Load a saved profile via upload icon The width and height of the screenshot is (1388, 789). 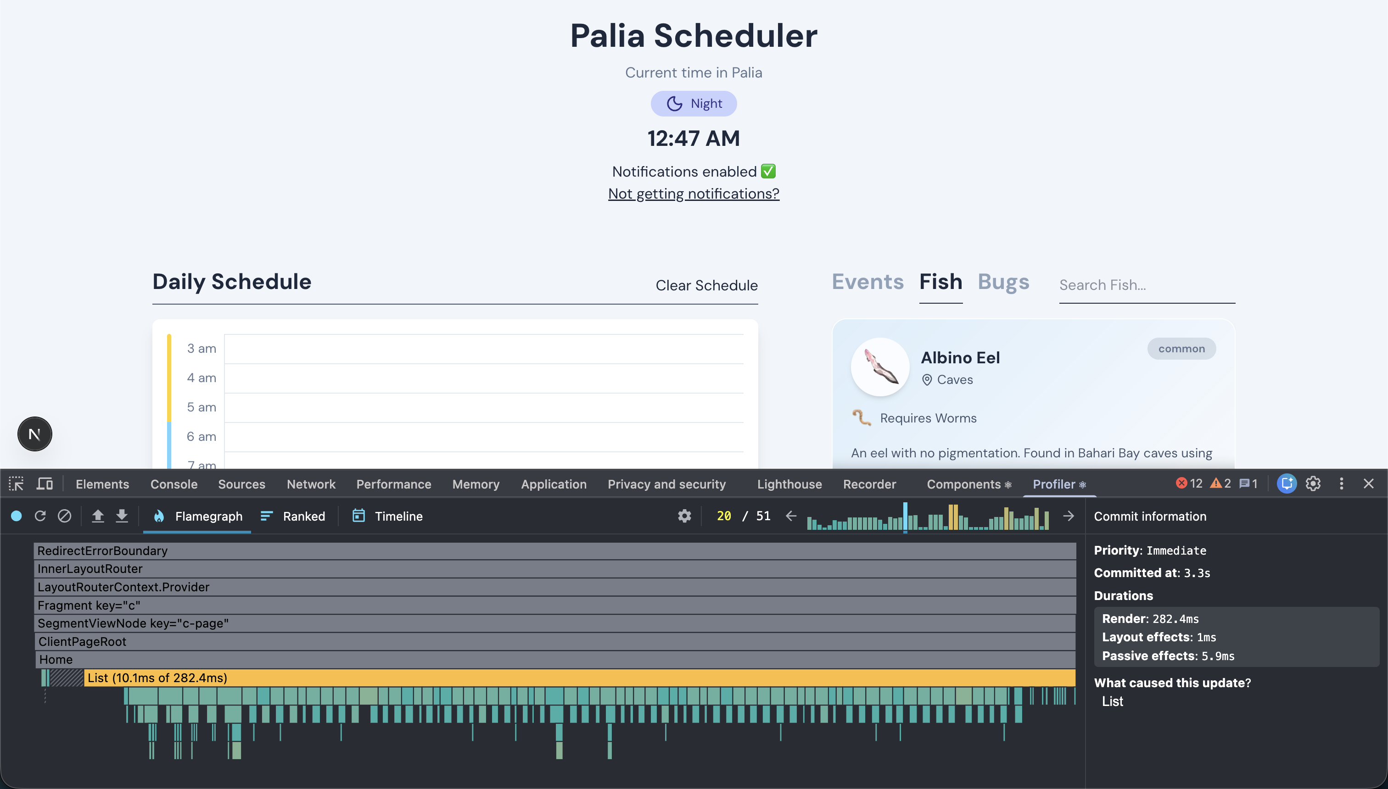98,516
